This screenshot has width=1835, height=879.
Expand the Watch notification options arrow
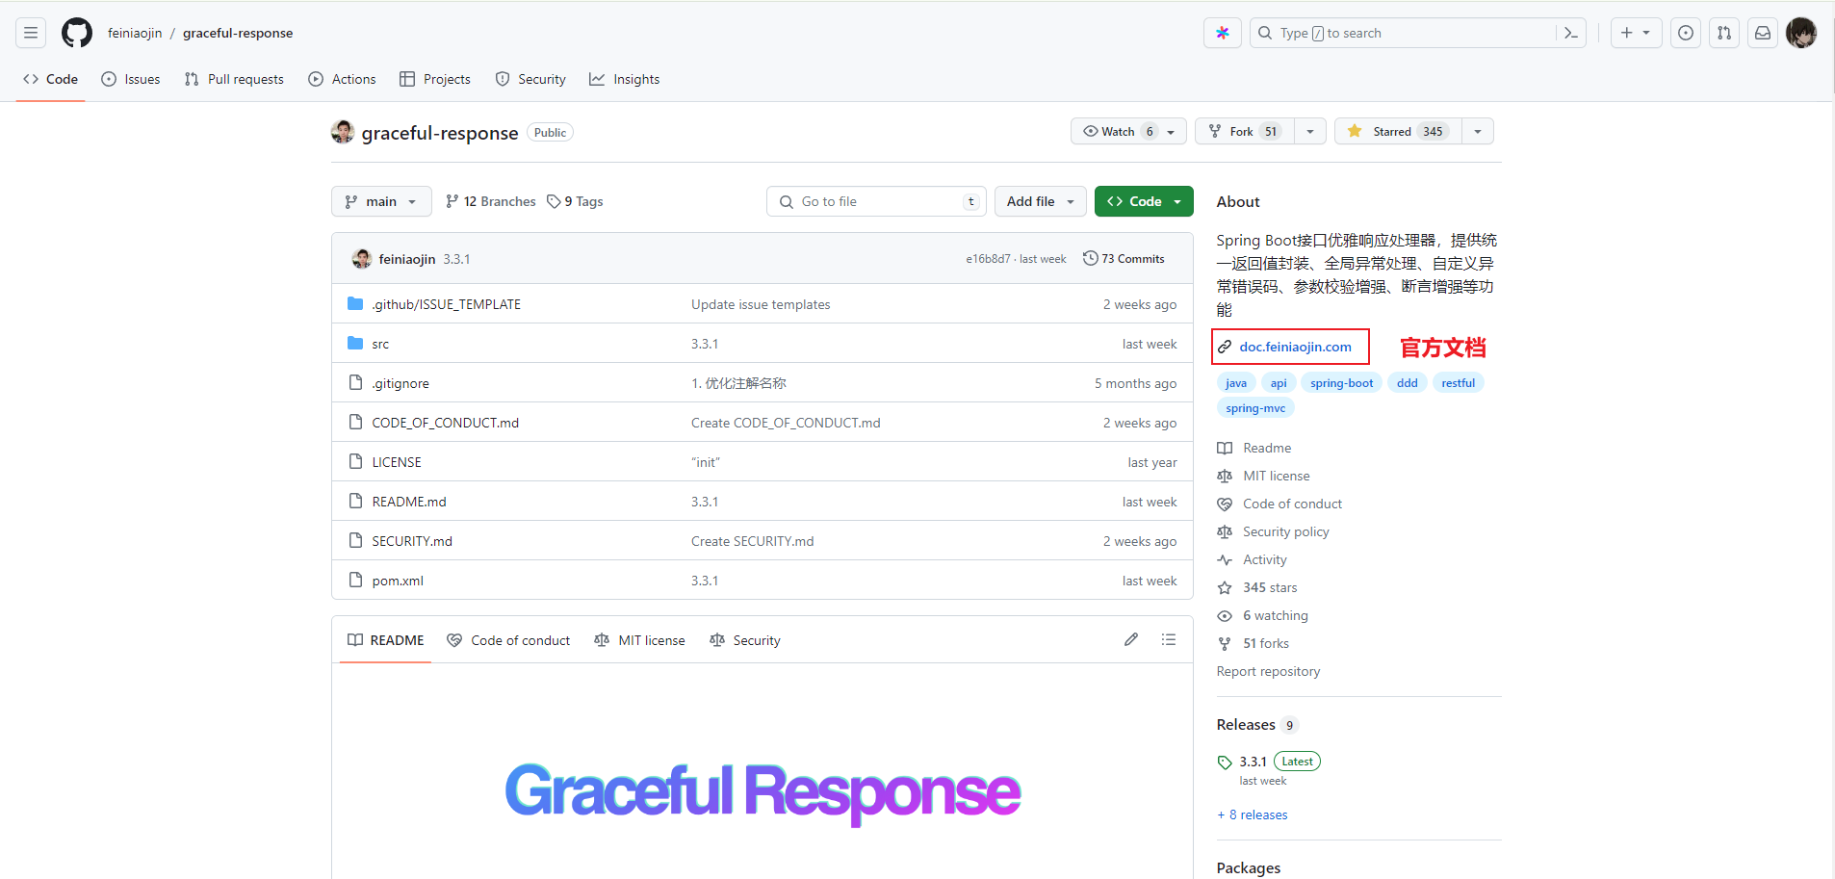(x=1172, y=131)
